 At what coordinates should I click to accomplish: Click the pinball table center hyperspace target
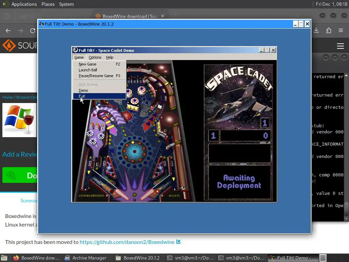pos(134,151)
